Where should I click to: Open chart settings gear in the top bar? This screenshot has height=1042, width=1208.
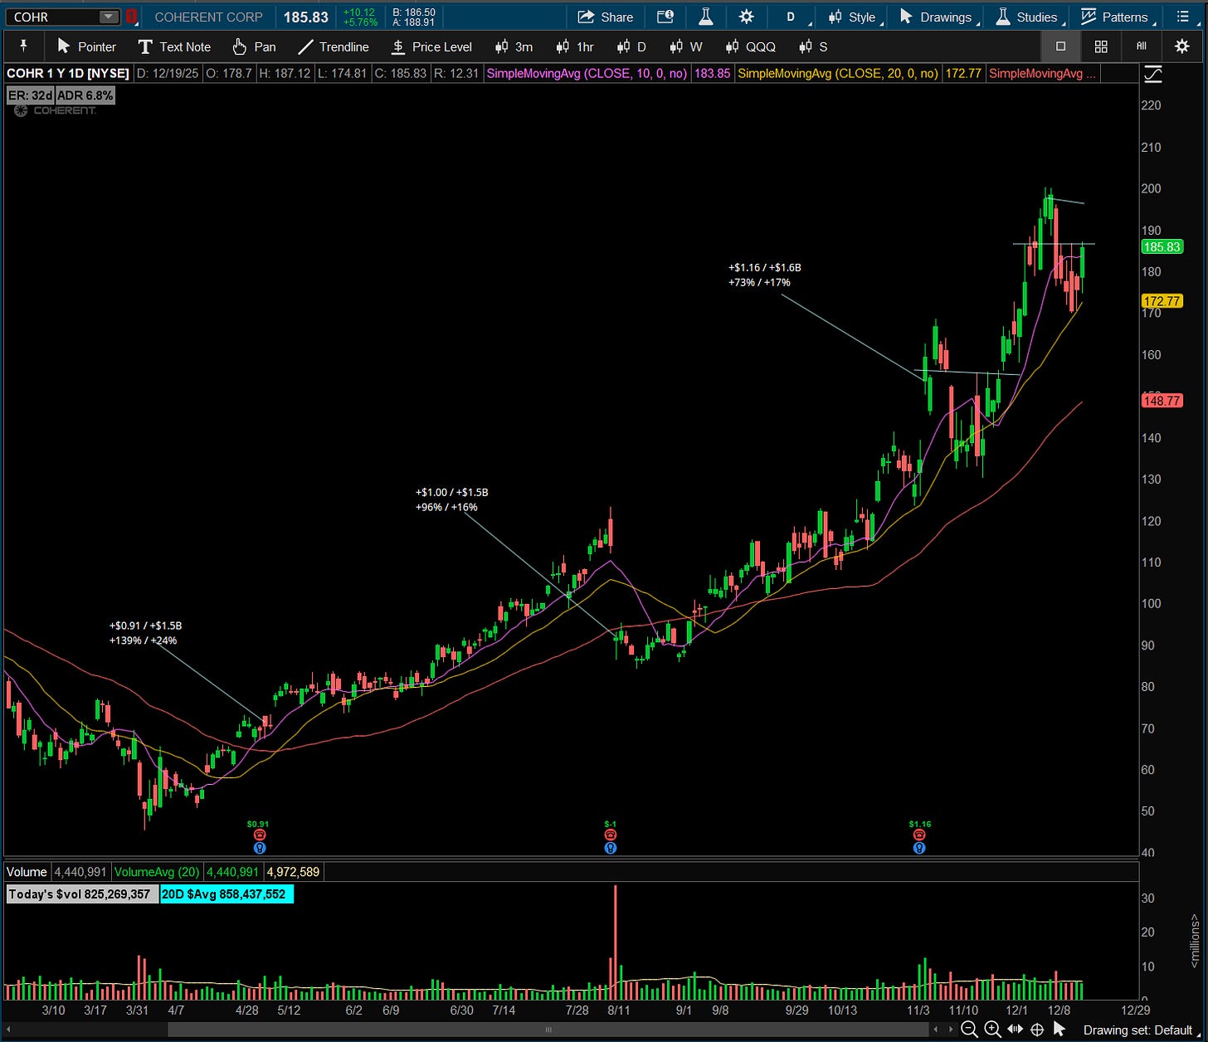tap(746, 17)
